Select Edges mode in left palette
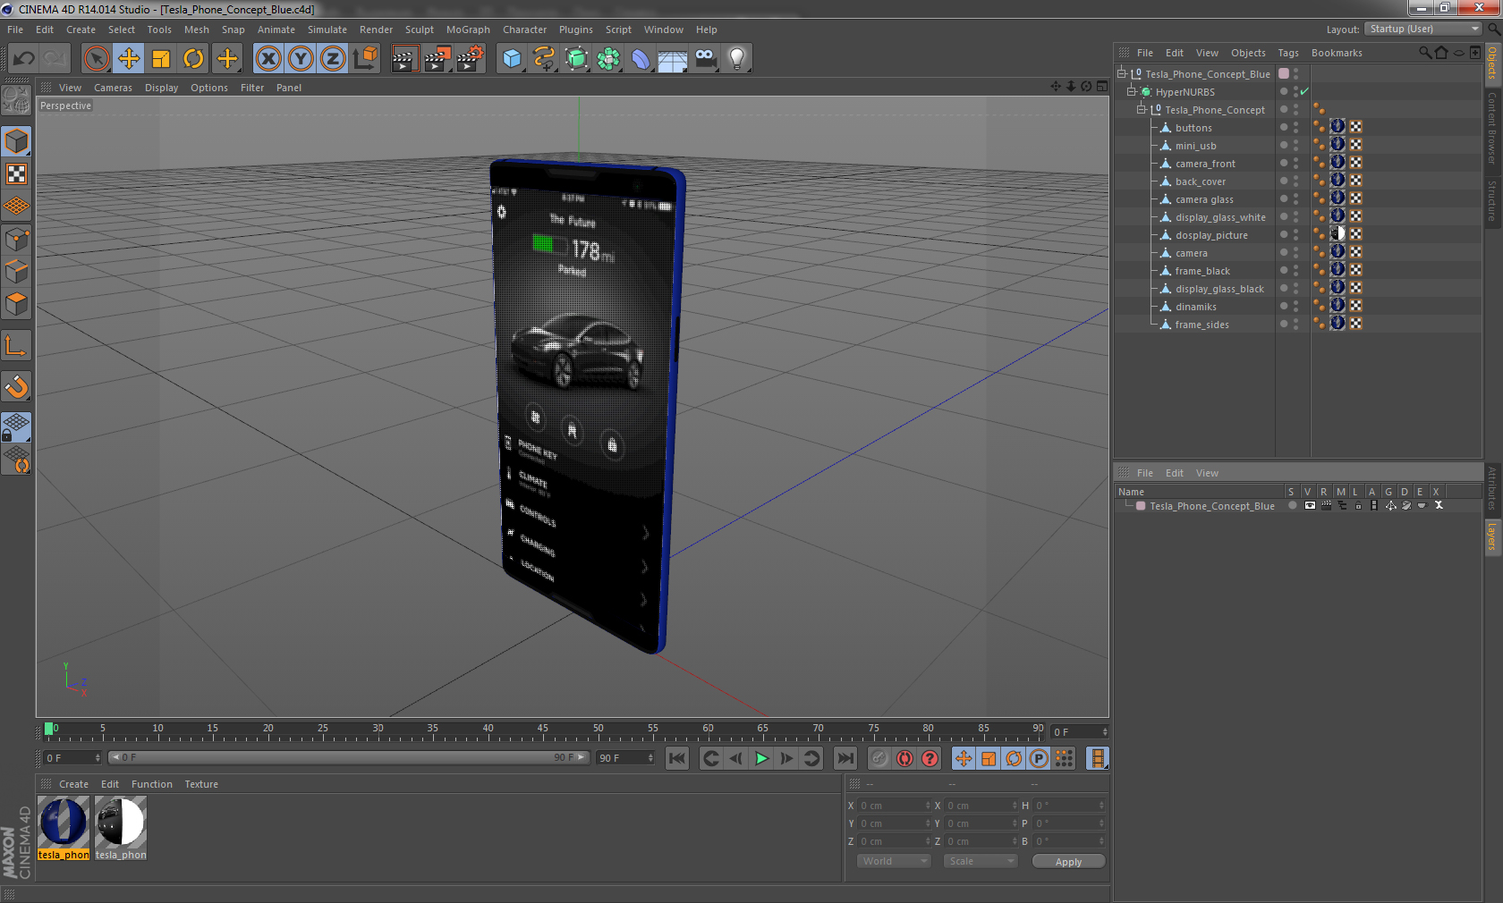 click(x=17, y=272)
